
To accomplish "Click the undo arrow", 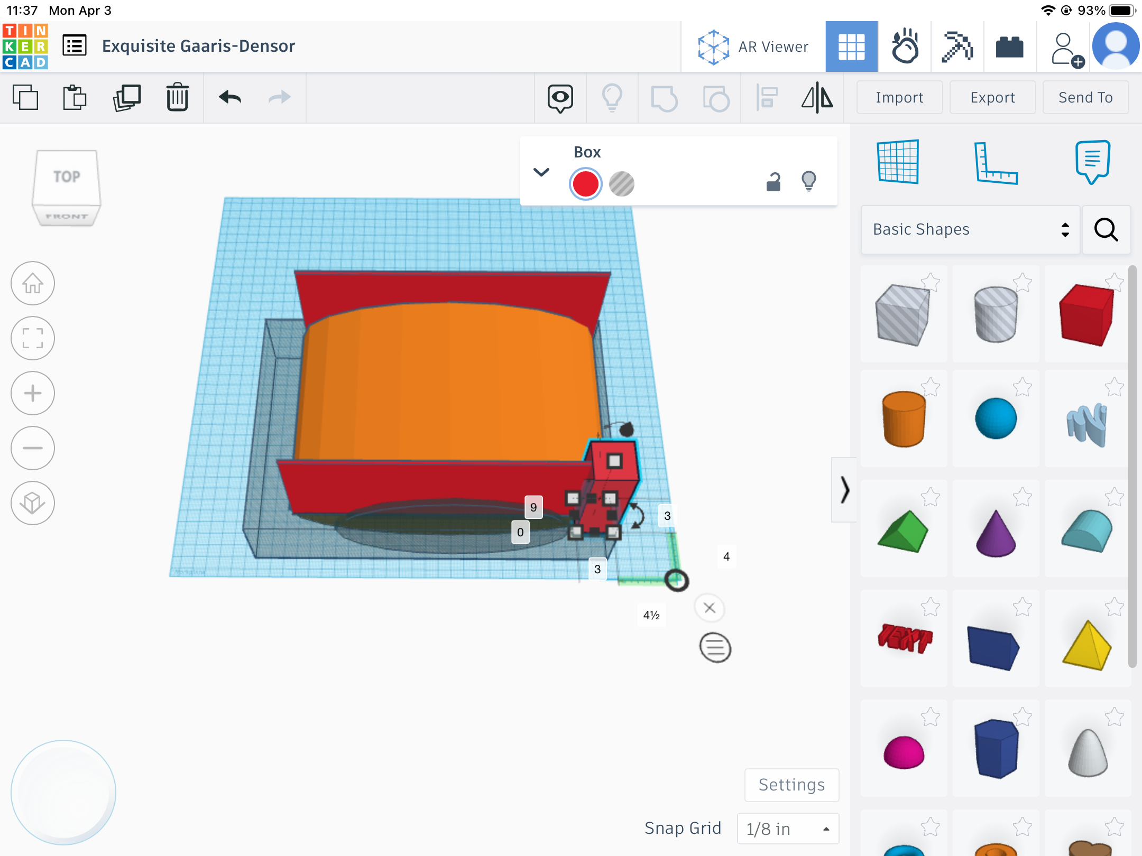I will pyautogui.click(x=230, y=97).
